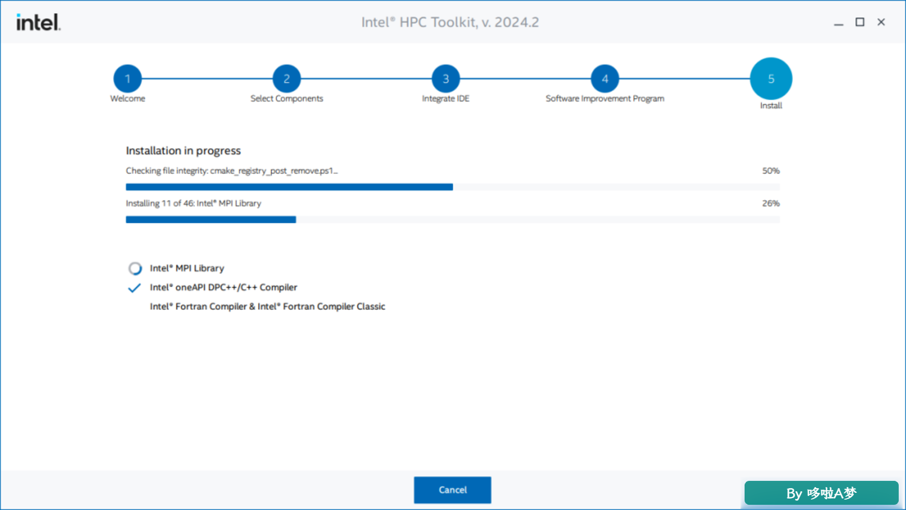Select step 5 Install circle

771,79
